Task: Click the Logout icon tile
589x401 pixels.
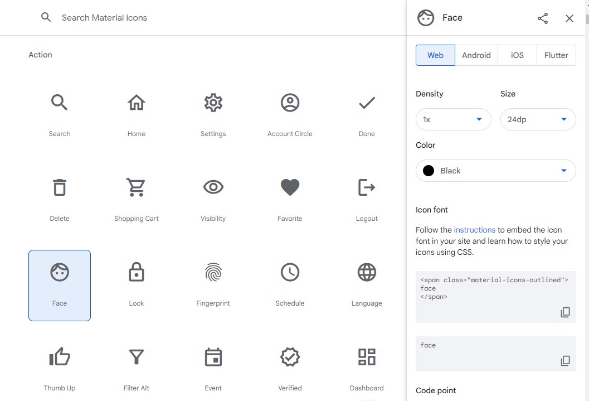Action: coord(367,201)
